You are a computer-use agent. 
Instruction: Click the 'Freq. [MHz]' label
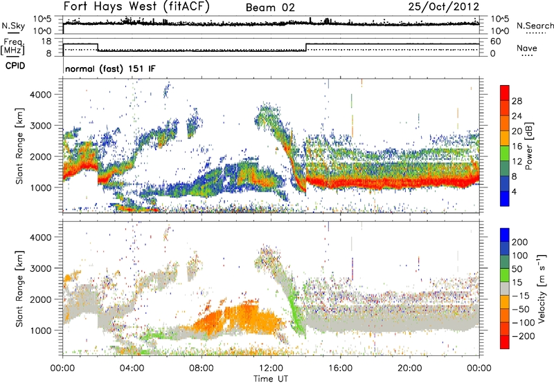click(x=12, y=46)
